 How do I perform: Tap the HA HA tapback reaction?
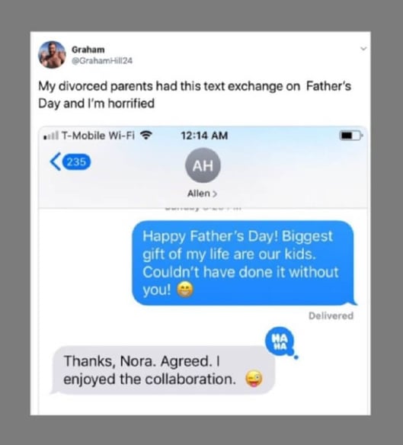[x=280, y=341]
